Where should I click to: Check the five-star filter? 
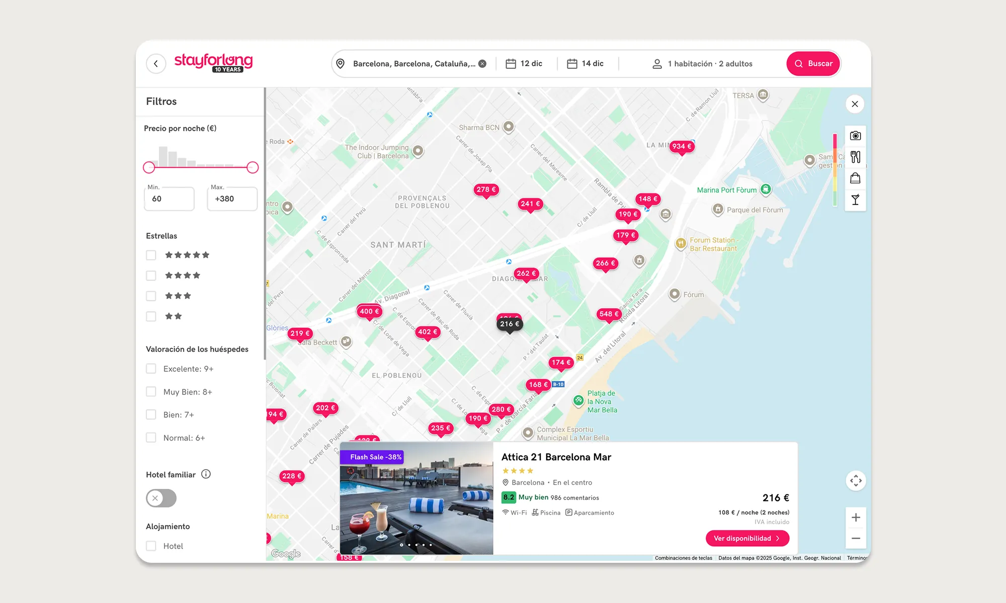(x=151, y=255)
